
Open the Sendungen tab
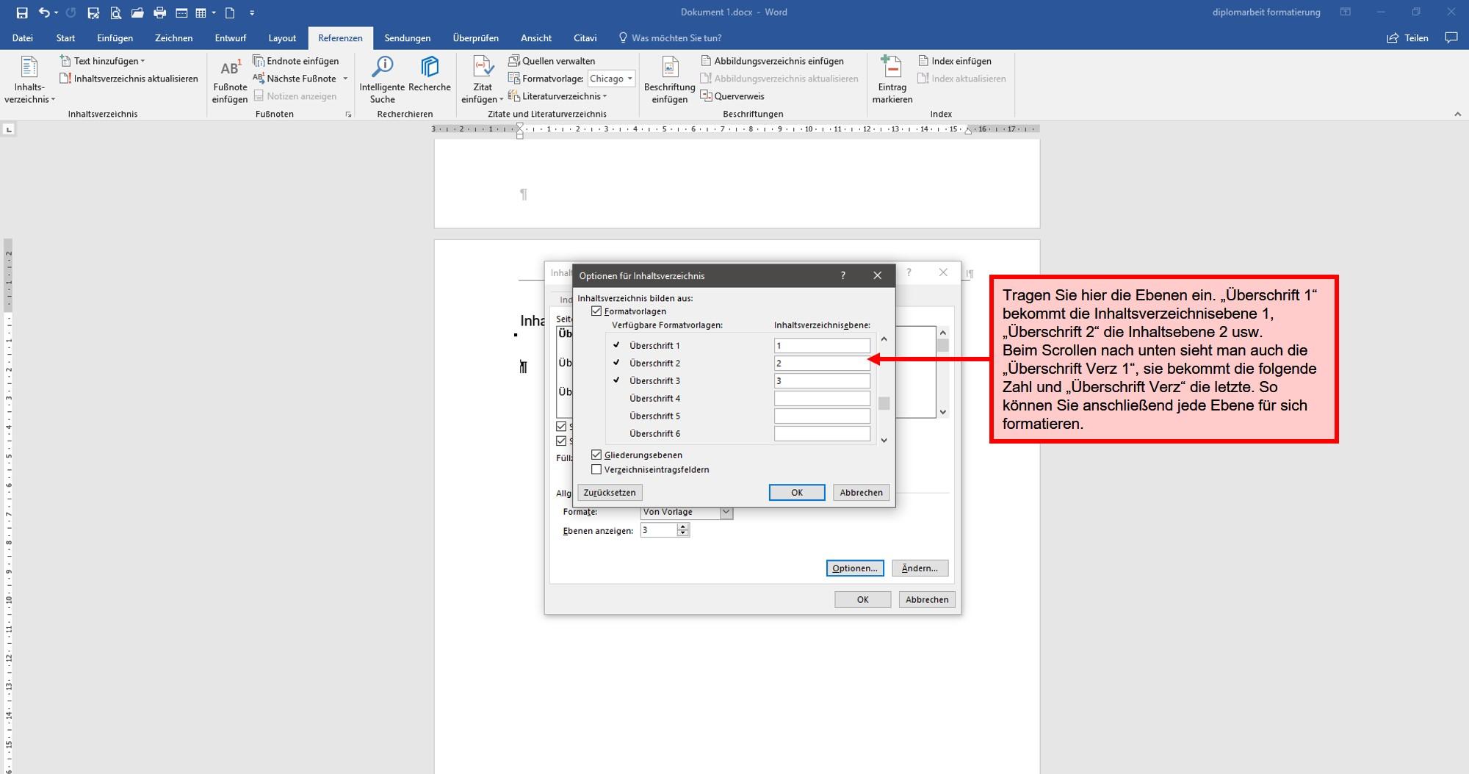[x=407, y=38]
